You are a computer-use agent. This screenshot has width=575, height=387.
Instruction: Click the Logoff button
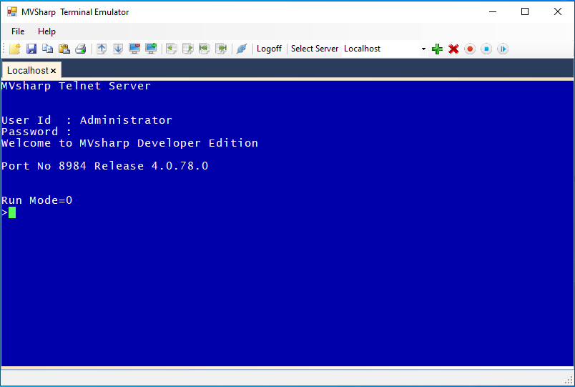click(x=269, y=49)
